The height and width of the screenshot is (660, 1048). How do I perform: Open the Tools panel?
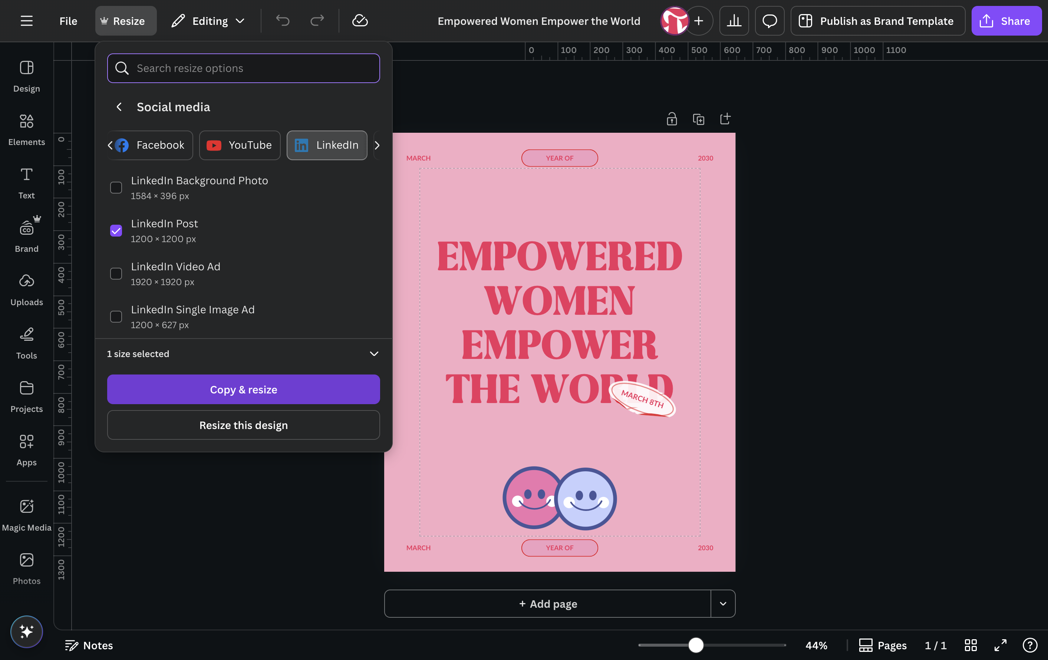[27, 343]
